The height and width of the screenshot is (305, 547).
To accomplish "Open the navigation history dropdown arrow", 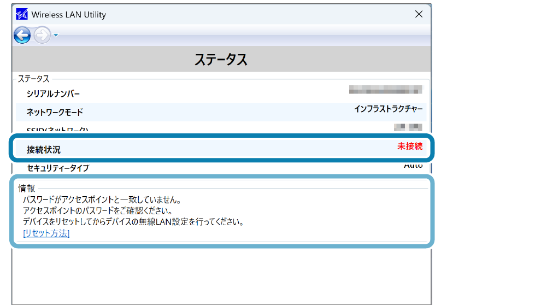I will coord(56,36).
